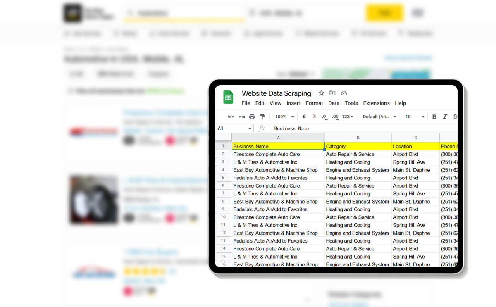Apply percent format to the cell
The image size is (496, 307).
click(314, 117)
